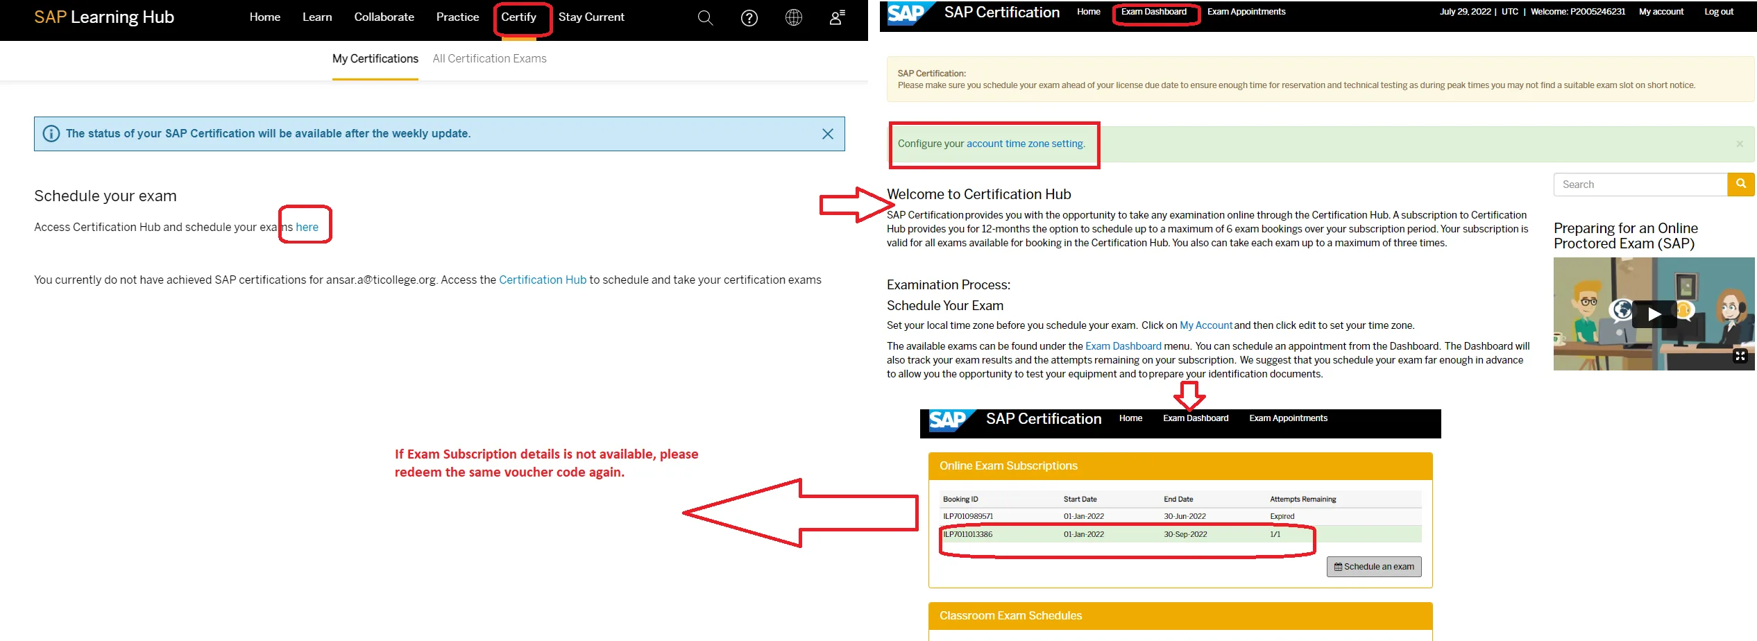Screen dimensions: 1757x641
Task: Close the time zone setting notice
Action: click(1740, 144)
